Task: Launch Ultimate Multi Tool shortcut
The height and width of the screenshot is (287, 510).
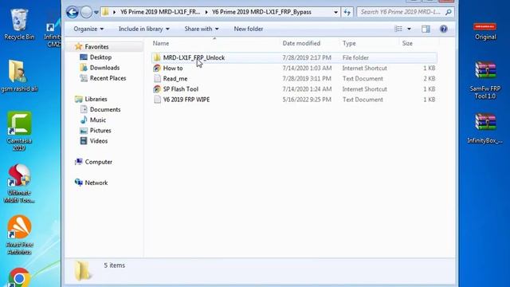Action: [19, 183]
